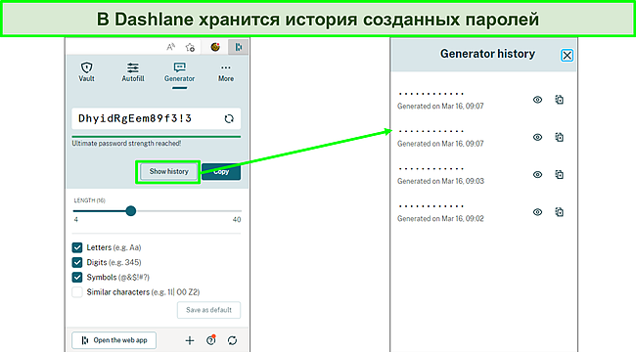Viewport: 636px width, 352px height.
Task: Copy the first password generated at 09:07
Action: (560, 100)
